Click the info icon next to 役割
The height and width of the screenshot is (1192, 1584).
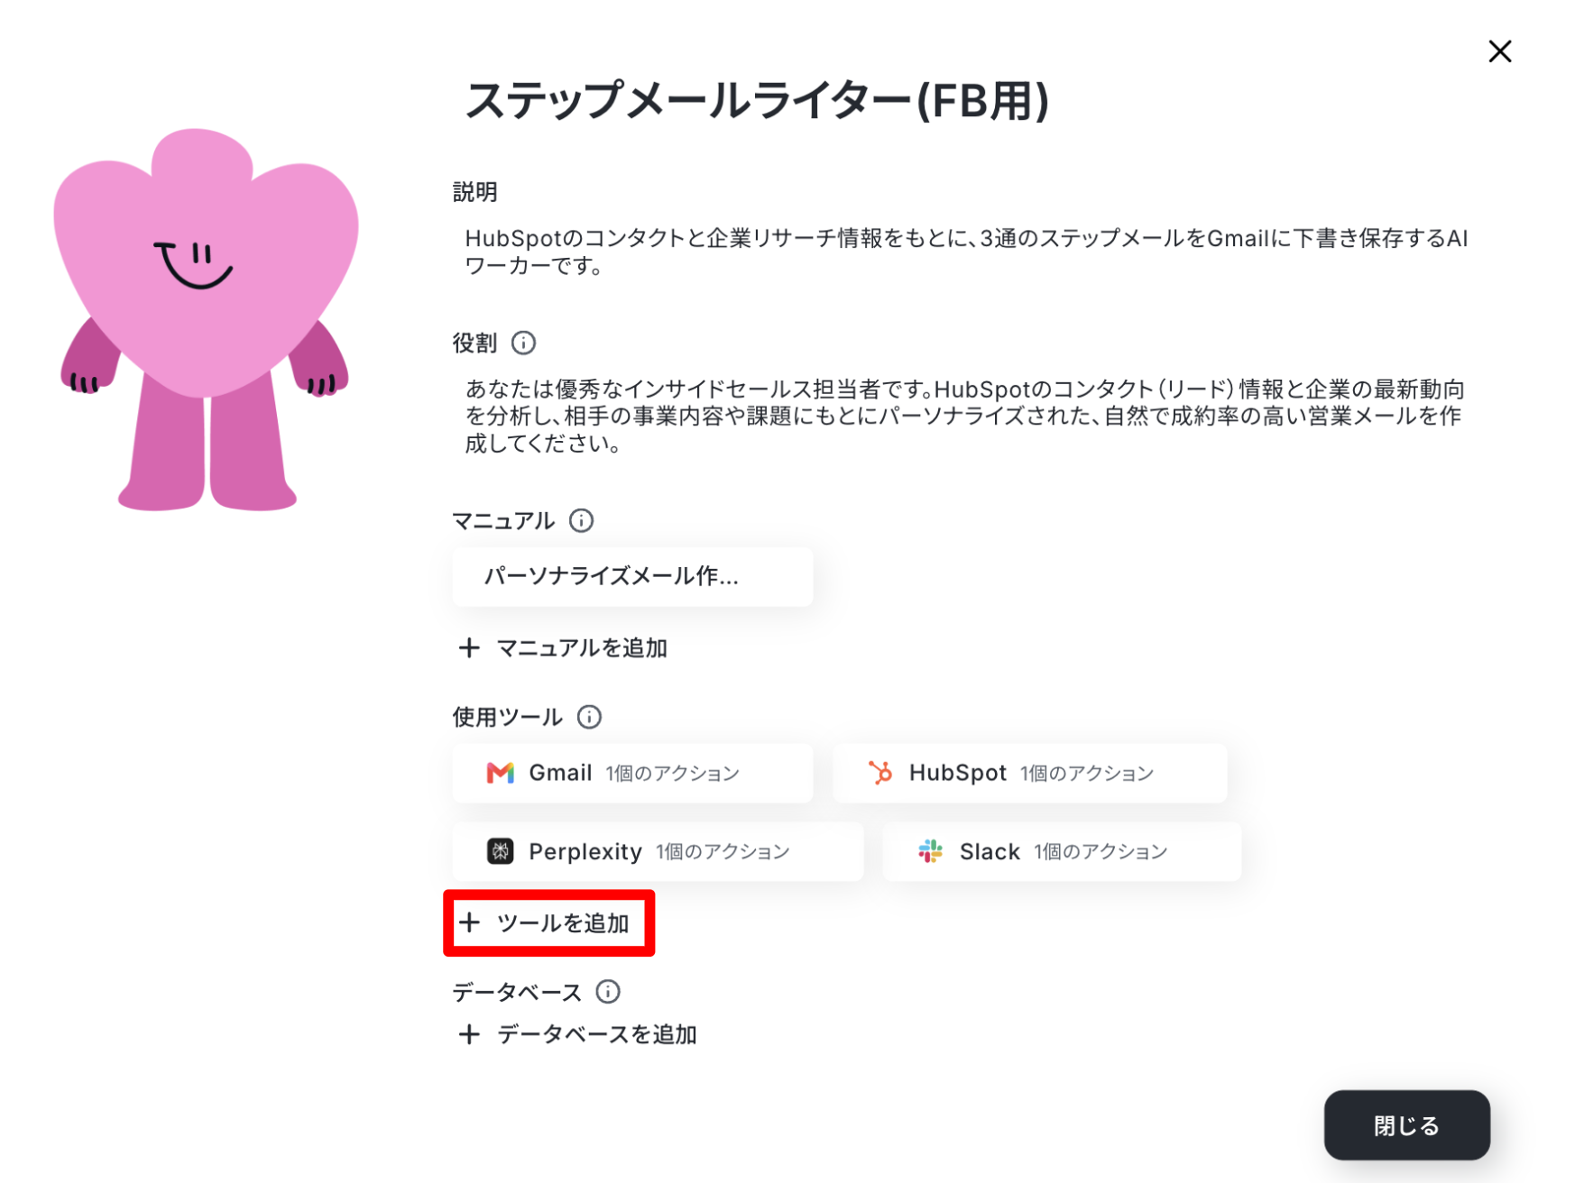pyautogui.click(x=523, y=343)
